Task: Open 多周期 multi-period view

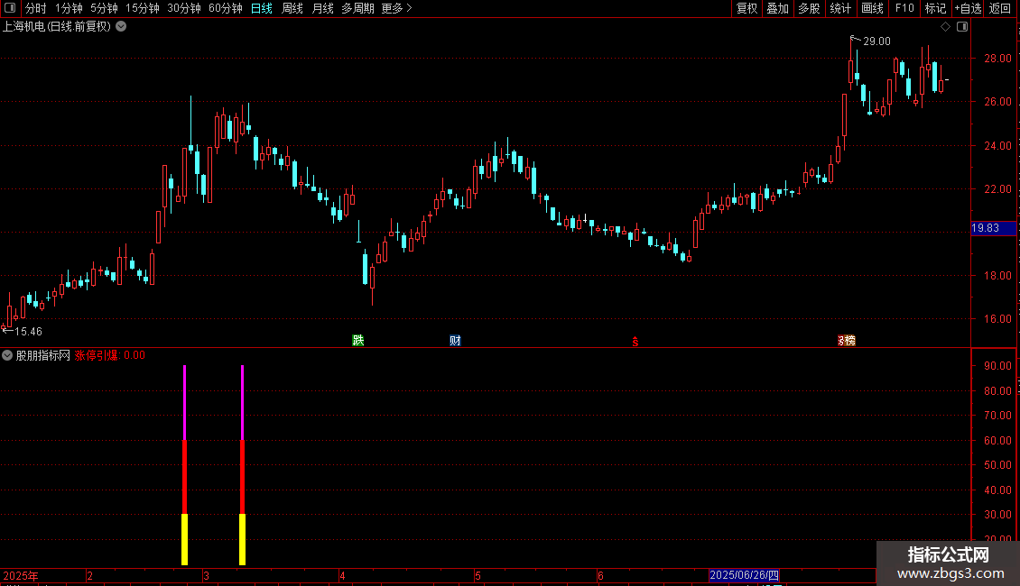Action: pos(357,8)
